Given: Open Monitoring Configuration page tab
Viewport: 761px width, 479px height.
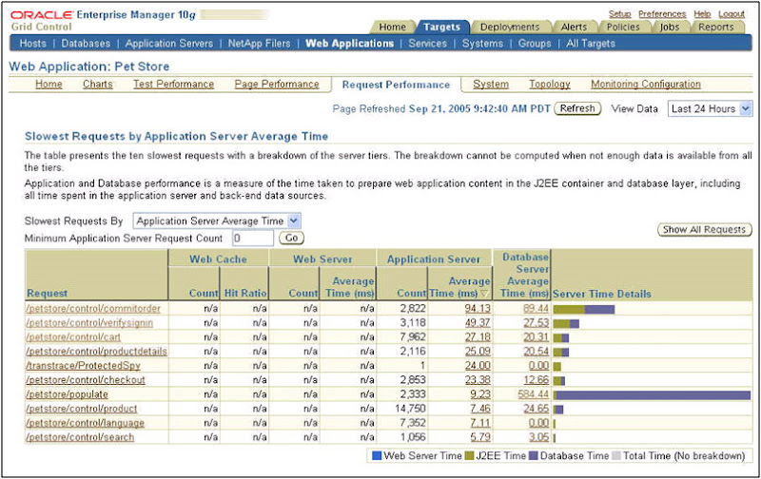Looking at the screenshot, I should [x=646, y=85].
